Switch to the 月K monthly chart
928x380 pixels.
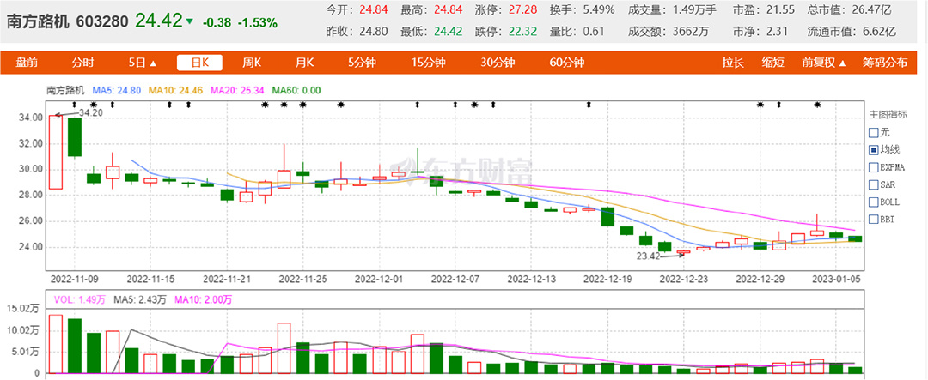pos(305,63)
